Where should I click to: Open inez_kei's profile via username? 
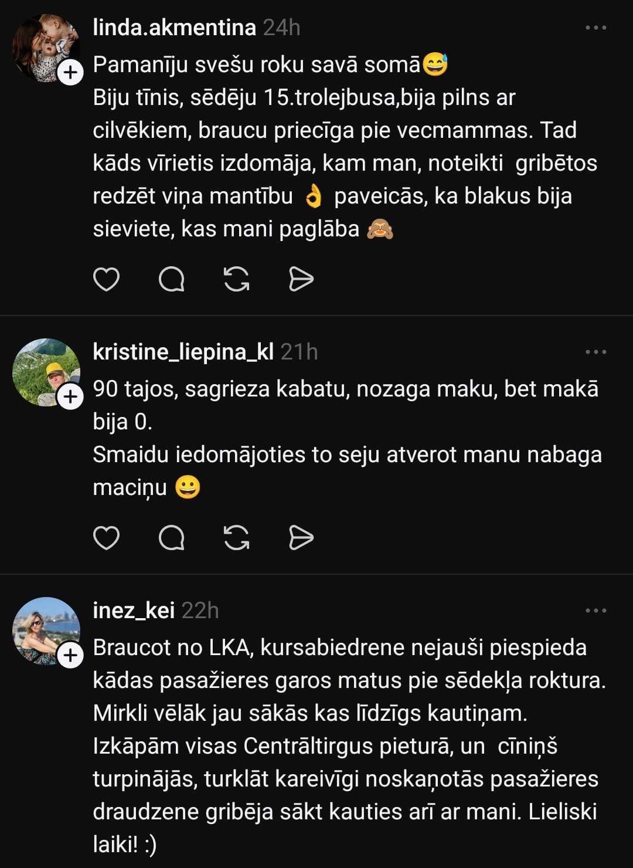(134, 611)
